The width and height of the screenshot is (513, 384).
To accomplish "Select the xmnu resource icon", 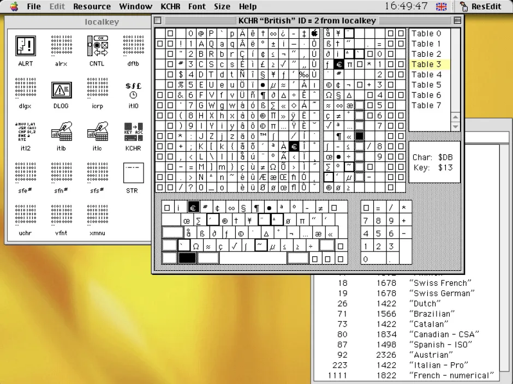I will 97,217.
